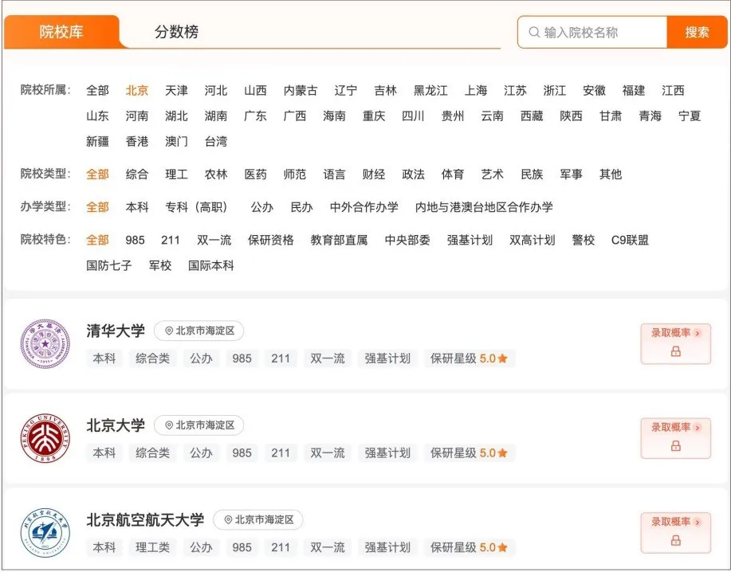This screenshot has height=572, width=731.
Task: Open the 北京航空航天大学 name link
Action: (145, 520)
